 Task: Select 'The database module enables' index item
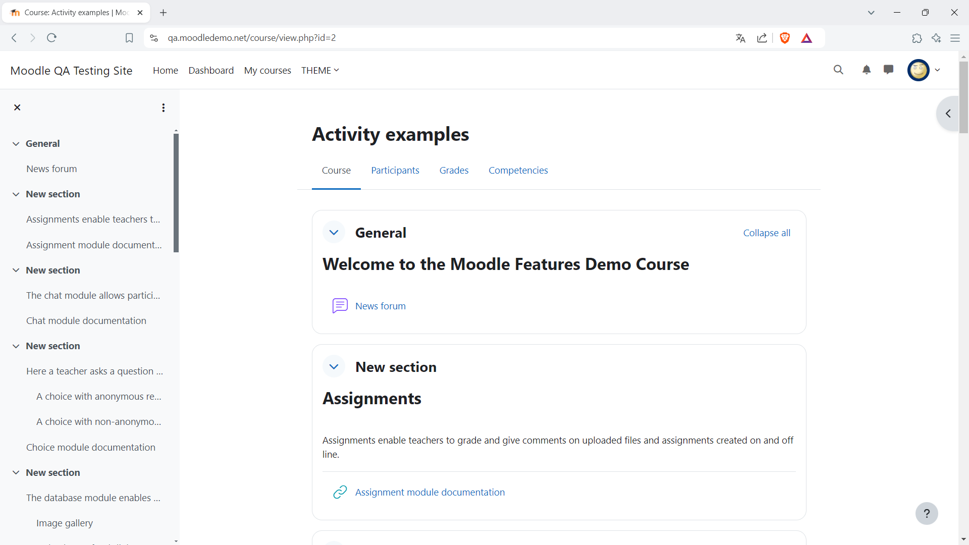pos(93,498)
